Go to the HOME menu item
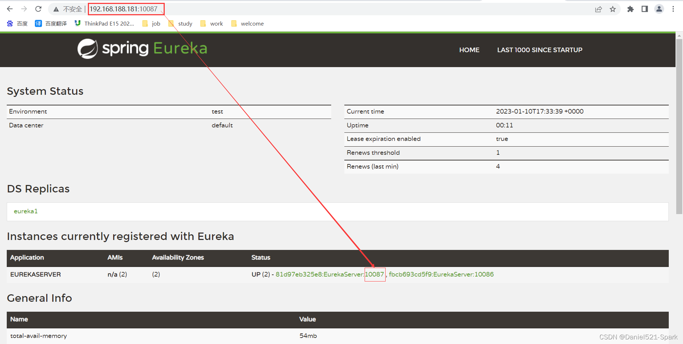683x344 pixels. click(x=469, y=50)
